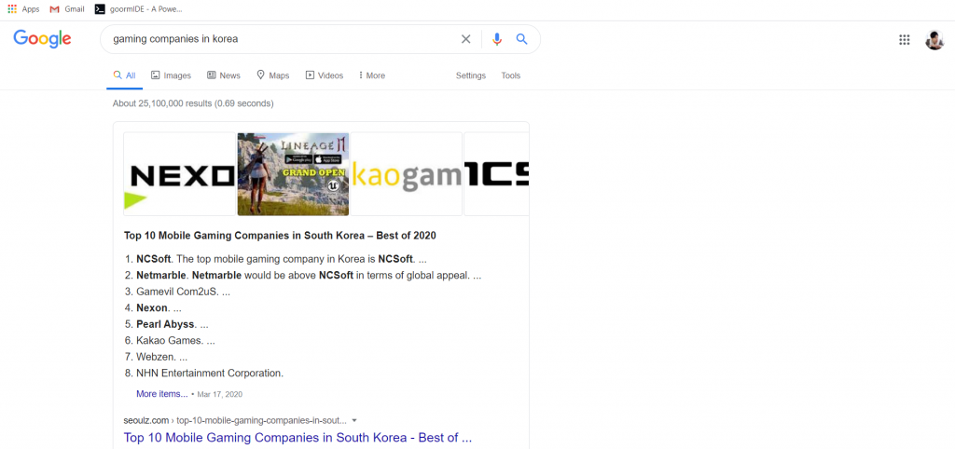Switch to the Videos tab
The width and height of the screenshot is (955, 449).
click(325, 75)
